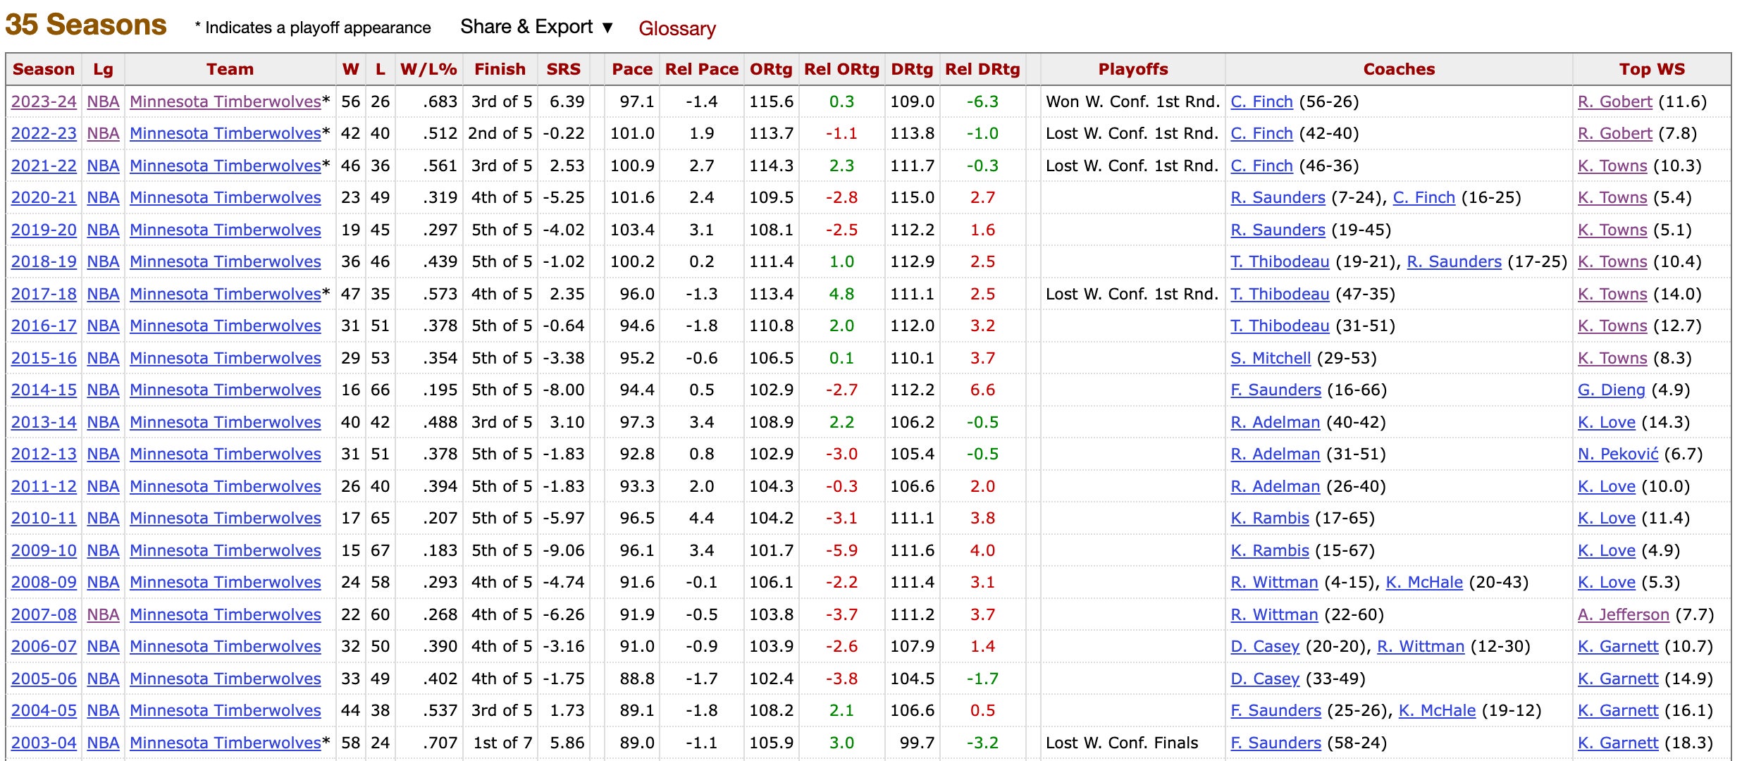Click R. Gobert in 2023-24 row

[1614, 101]
